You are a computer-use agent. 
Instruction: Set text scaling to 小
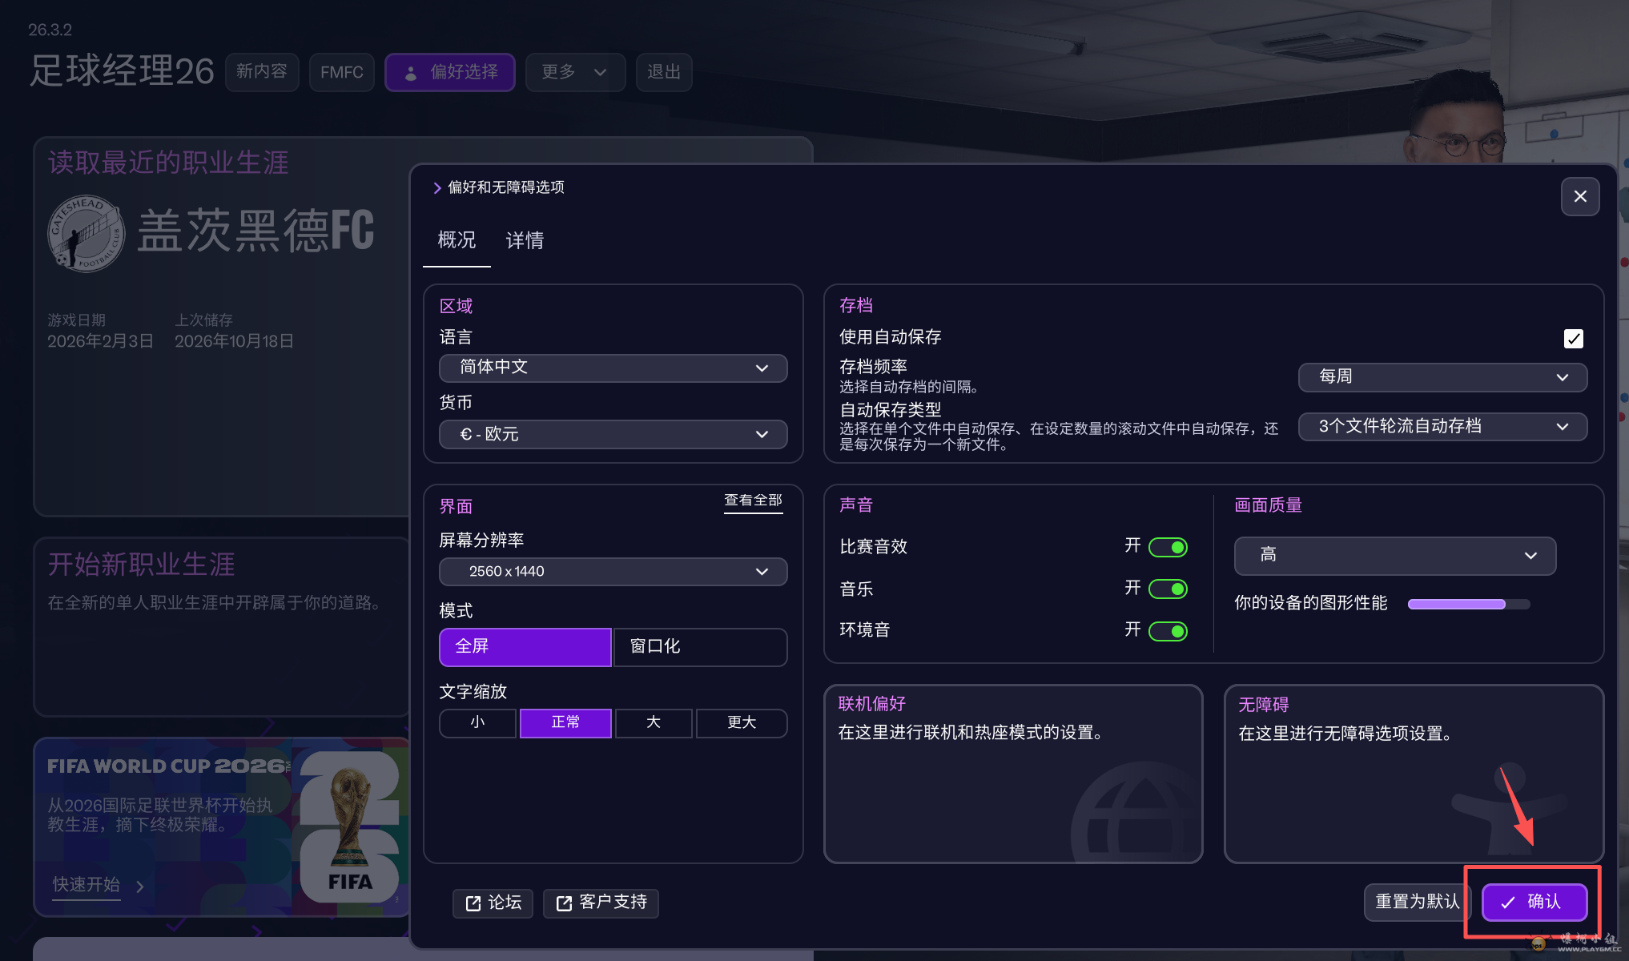coord(477,722)
